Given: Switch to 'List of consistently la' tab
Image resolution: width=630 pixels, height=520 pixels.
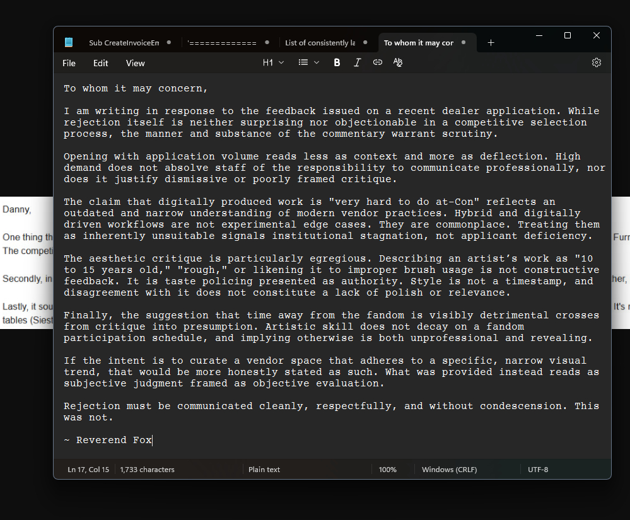Looking at the screenshot, I should click(320, 43).
